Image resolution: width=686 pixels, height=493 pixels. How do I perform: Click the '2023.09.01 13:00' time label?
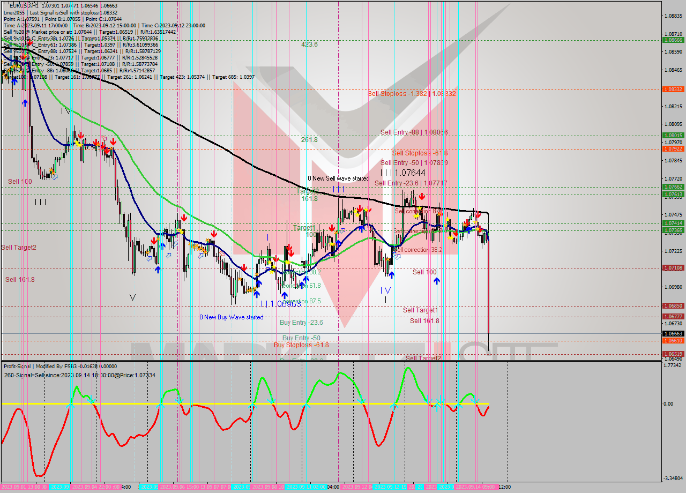point(24,487)
